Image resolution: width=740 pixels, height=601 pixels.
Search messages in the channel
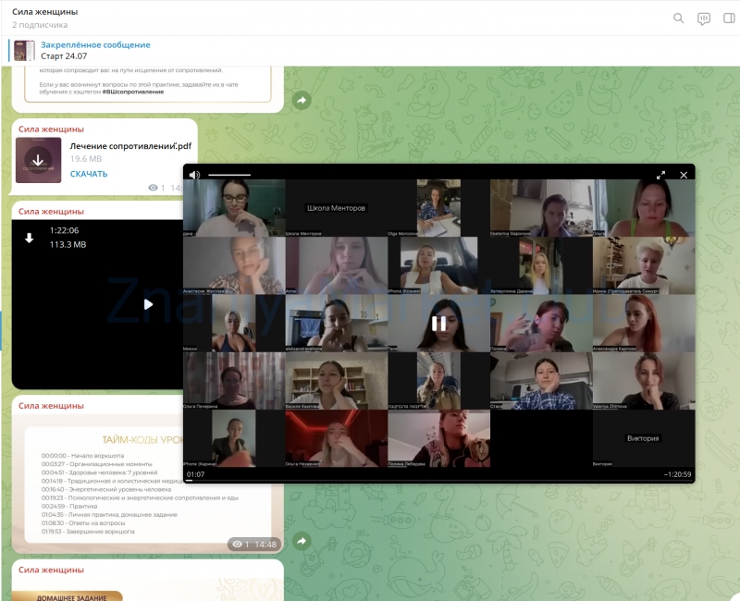(679, 18)
